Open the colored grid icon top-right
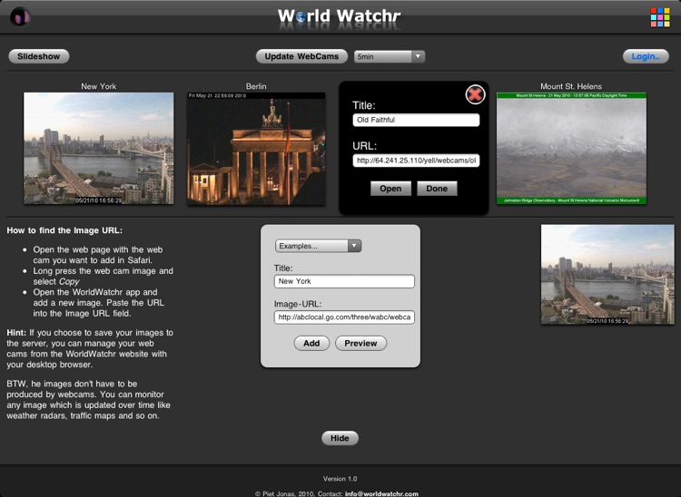Image resolution: width=681 pixels, height=497 pixels. [660, 17]
